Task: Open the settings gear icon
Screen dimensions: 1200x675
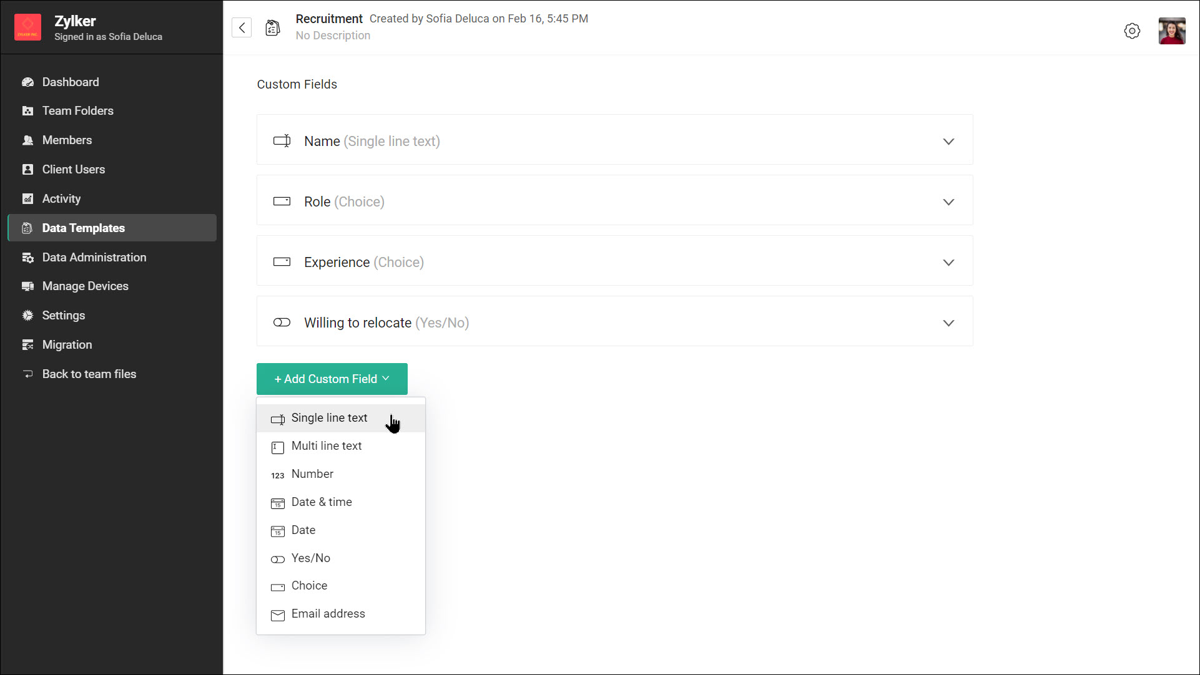Action: [x=1132, y=31]
